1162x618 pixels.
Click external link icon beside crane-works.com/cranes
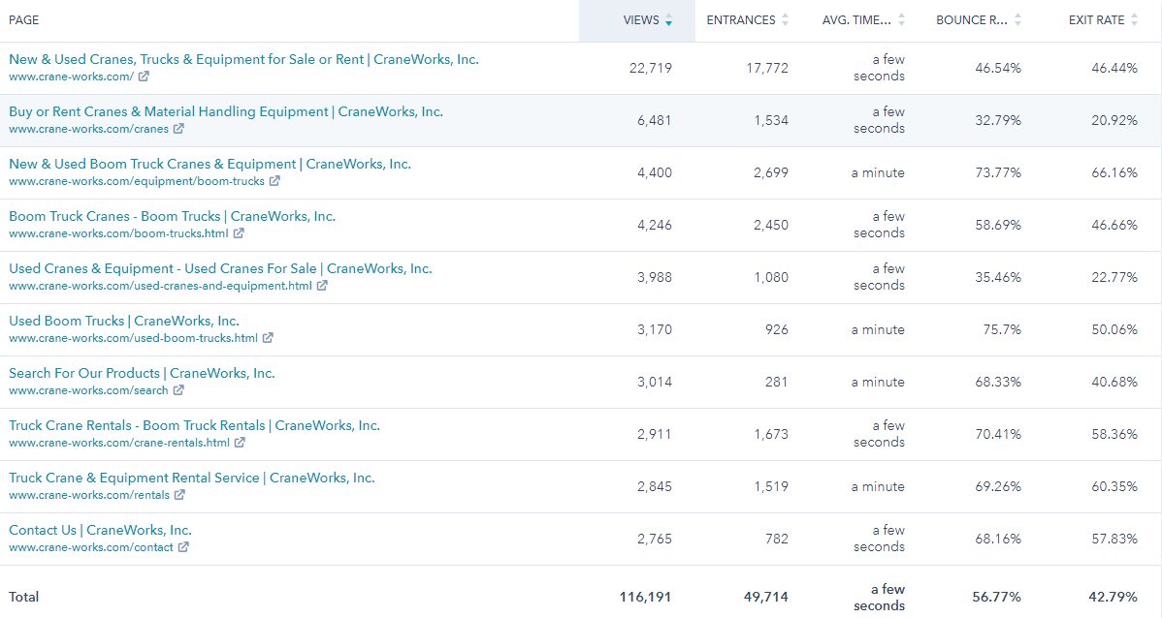[178, 129]
